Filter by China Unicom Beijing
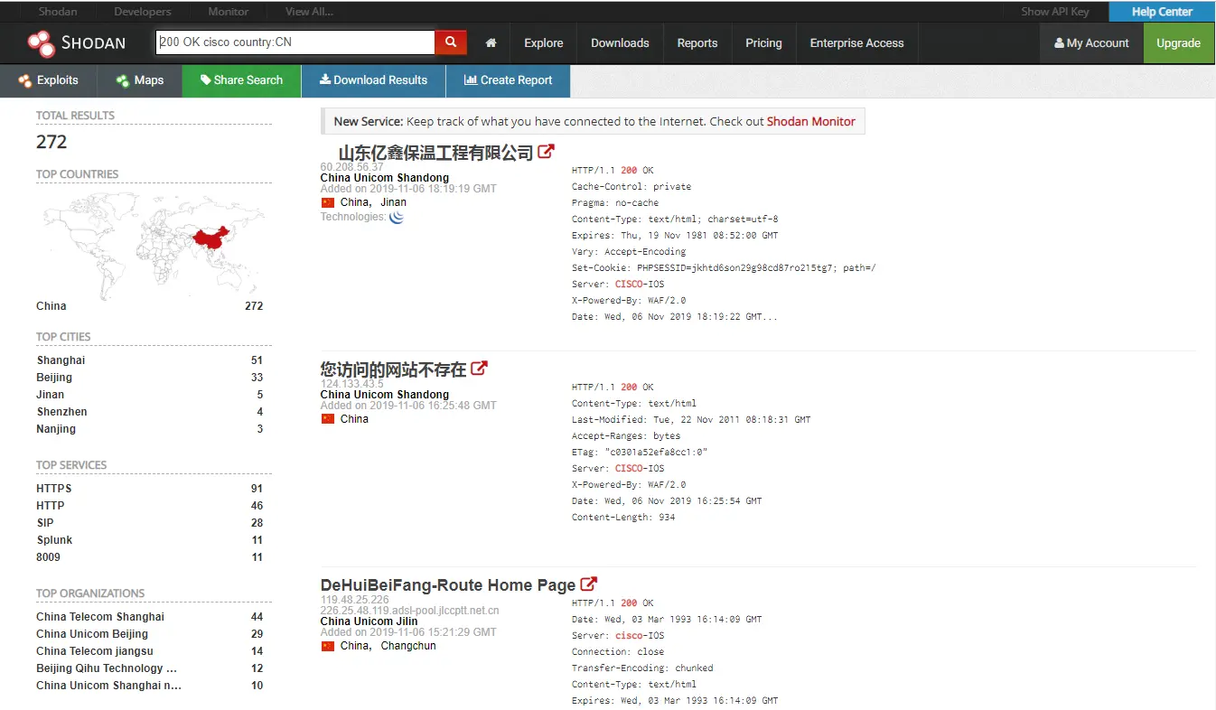This screenshot has height=710, width=1216. (92, 634)
